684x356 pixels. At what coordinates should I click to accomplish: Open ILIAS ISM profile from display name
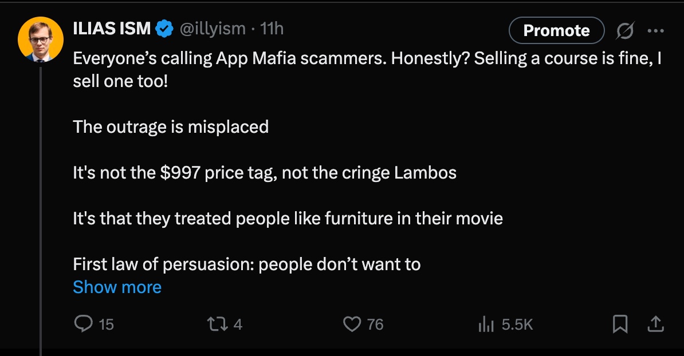coord(112,29)
